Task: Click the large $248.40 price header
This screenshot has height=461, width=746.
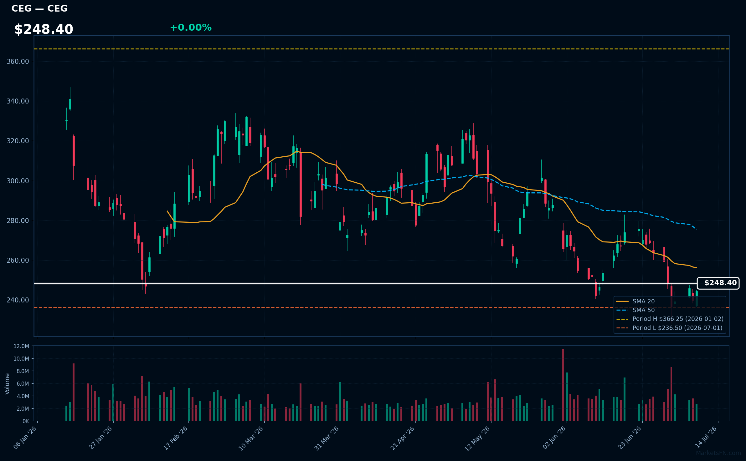Action: (x=44, y=29)
